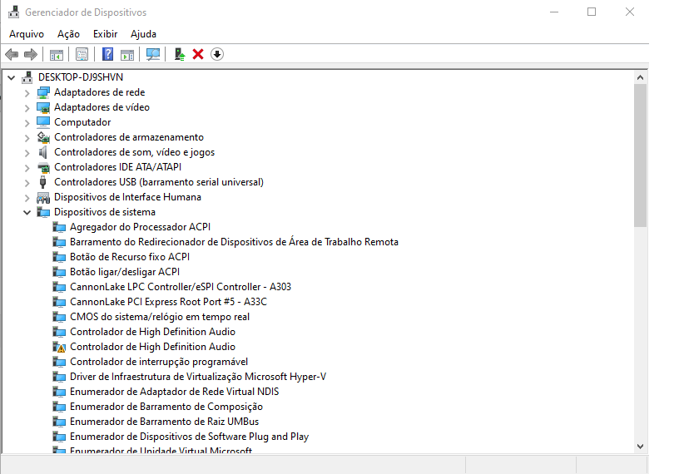Viewport: 679px width, 474px height.
Task: Click the CMOS do sistema device icon
Action: (59, 317)
